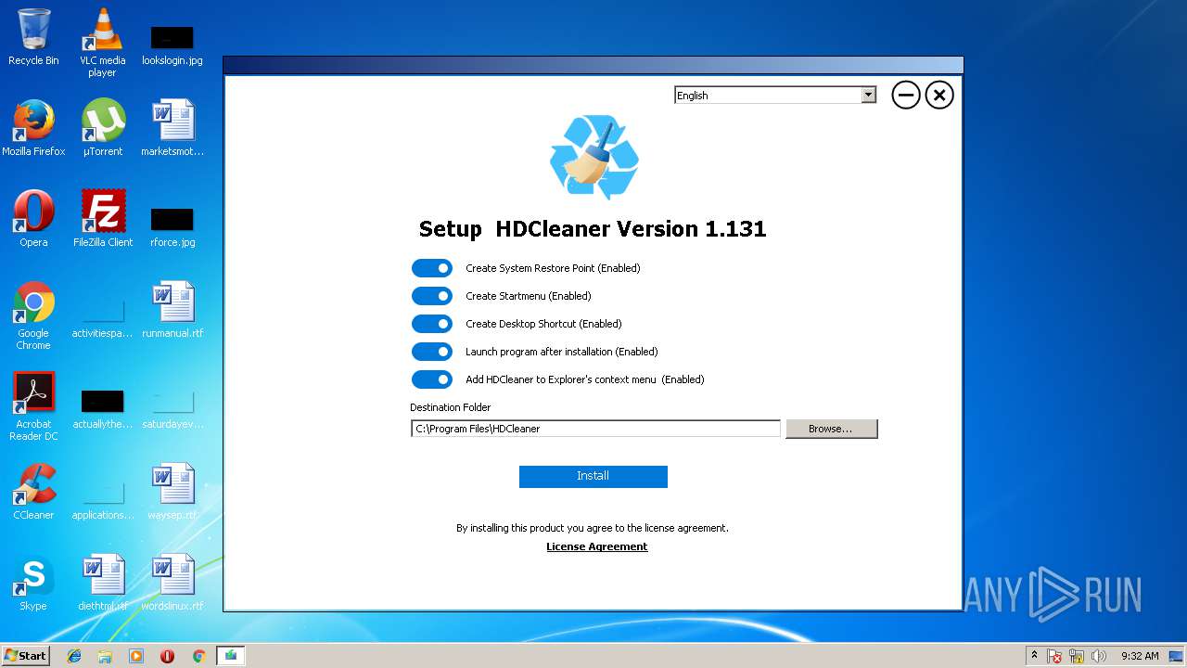Viewport: 1187px width, 668px height.
Task: Close the HDCleaner setup window
Action: pyautogui.click(x=939, y=95)
